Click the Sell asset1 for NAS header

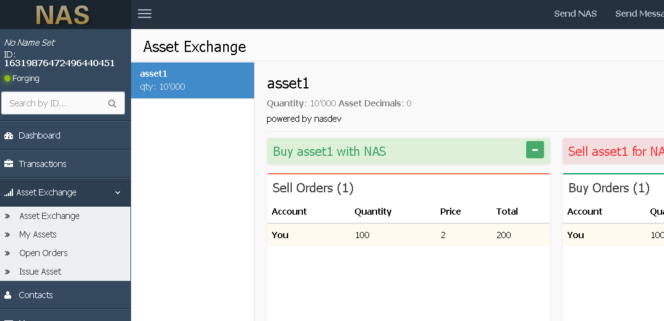[x=616, y=151]
